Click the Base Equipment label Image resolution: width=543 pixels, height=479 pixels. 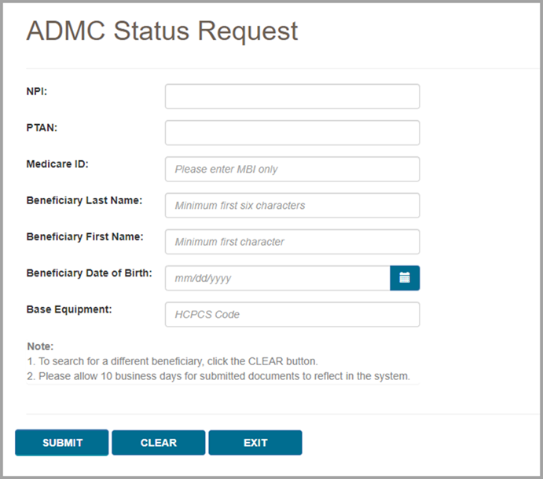[x=69, y=309]
